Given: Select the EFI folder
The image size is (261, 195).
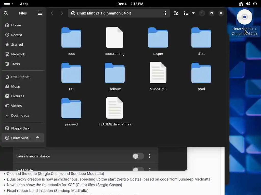Looking at the screenshot, I should (x=71, y=76).
